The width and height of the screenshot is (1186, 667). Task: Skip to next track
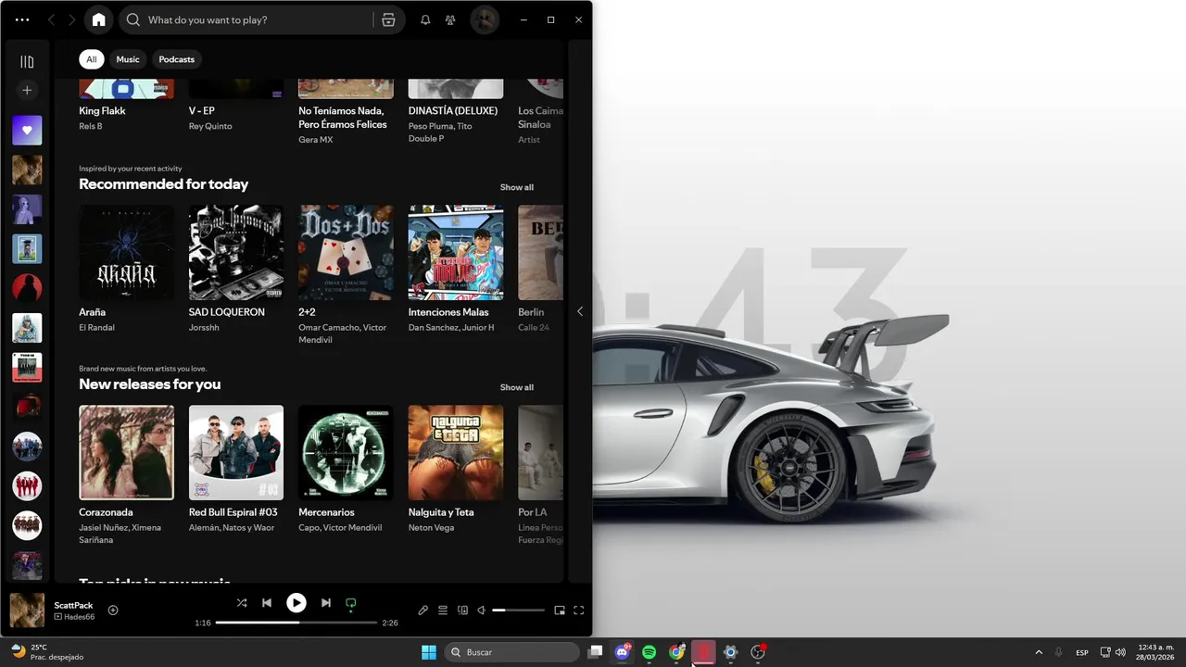pyautogui.click(x=326, y=603)
